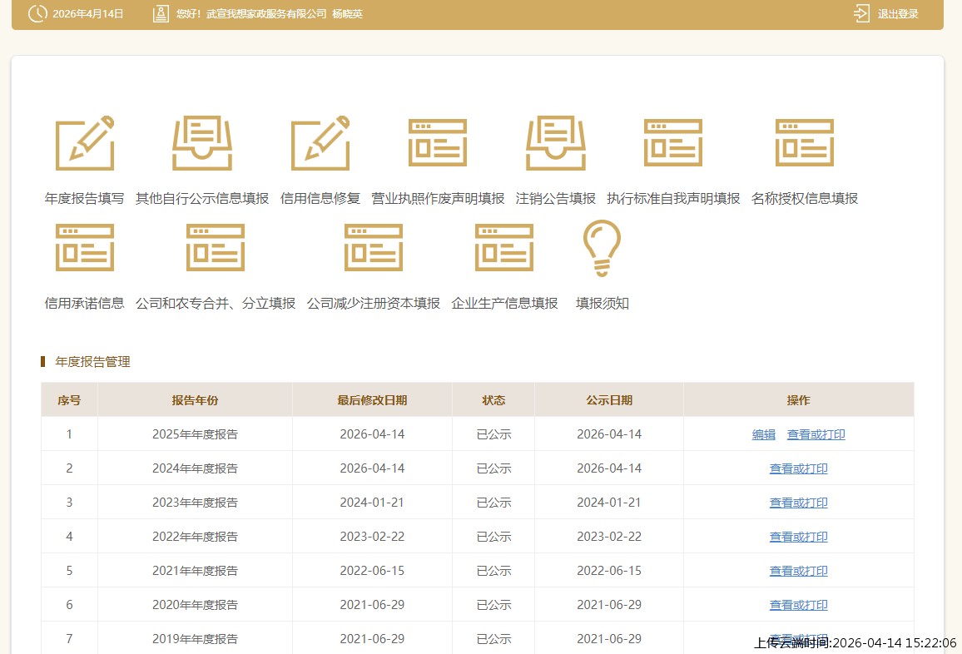Open the 信用信息修复 icon

coord(320,144)
